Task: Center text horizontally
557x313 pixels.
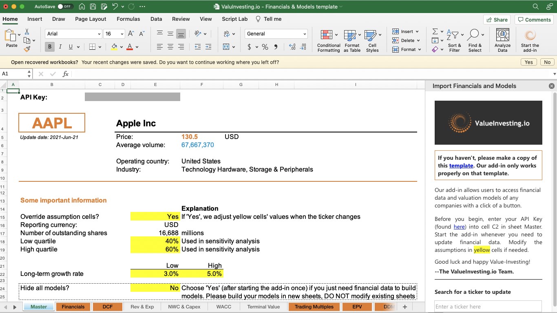Action: [170, 47]
